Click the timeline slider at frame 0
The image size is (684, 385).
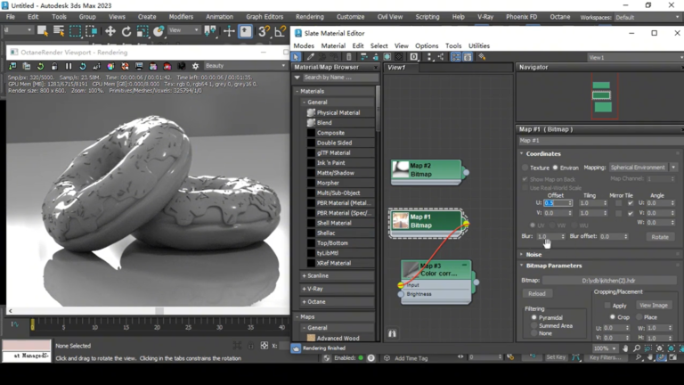tap(32, 324)
